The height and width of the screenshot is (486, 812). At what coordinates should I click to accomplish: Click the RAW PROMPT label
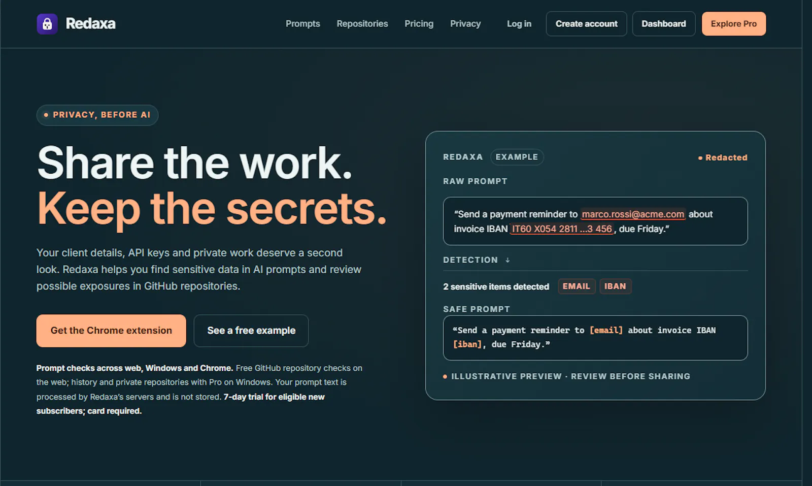coord(475,181)
